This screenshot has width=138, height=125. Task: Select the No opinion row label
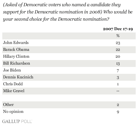click(x=13, y=112)
